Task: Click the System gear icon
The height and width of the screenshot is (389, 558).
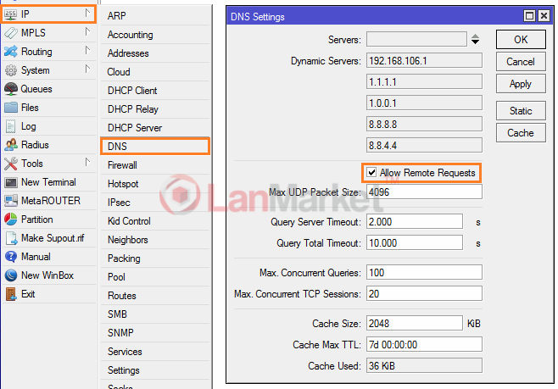Action: point(11,70)
